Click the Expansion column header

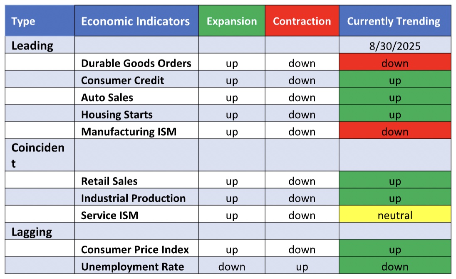tap(232, 21)
